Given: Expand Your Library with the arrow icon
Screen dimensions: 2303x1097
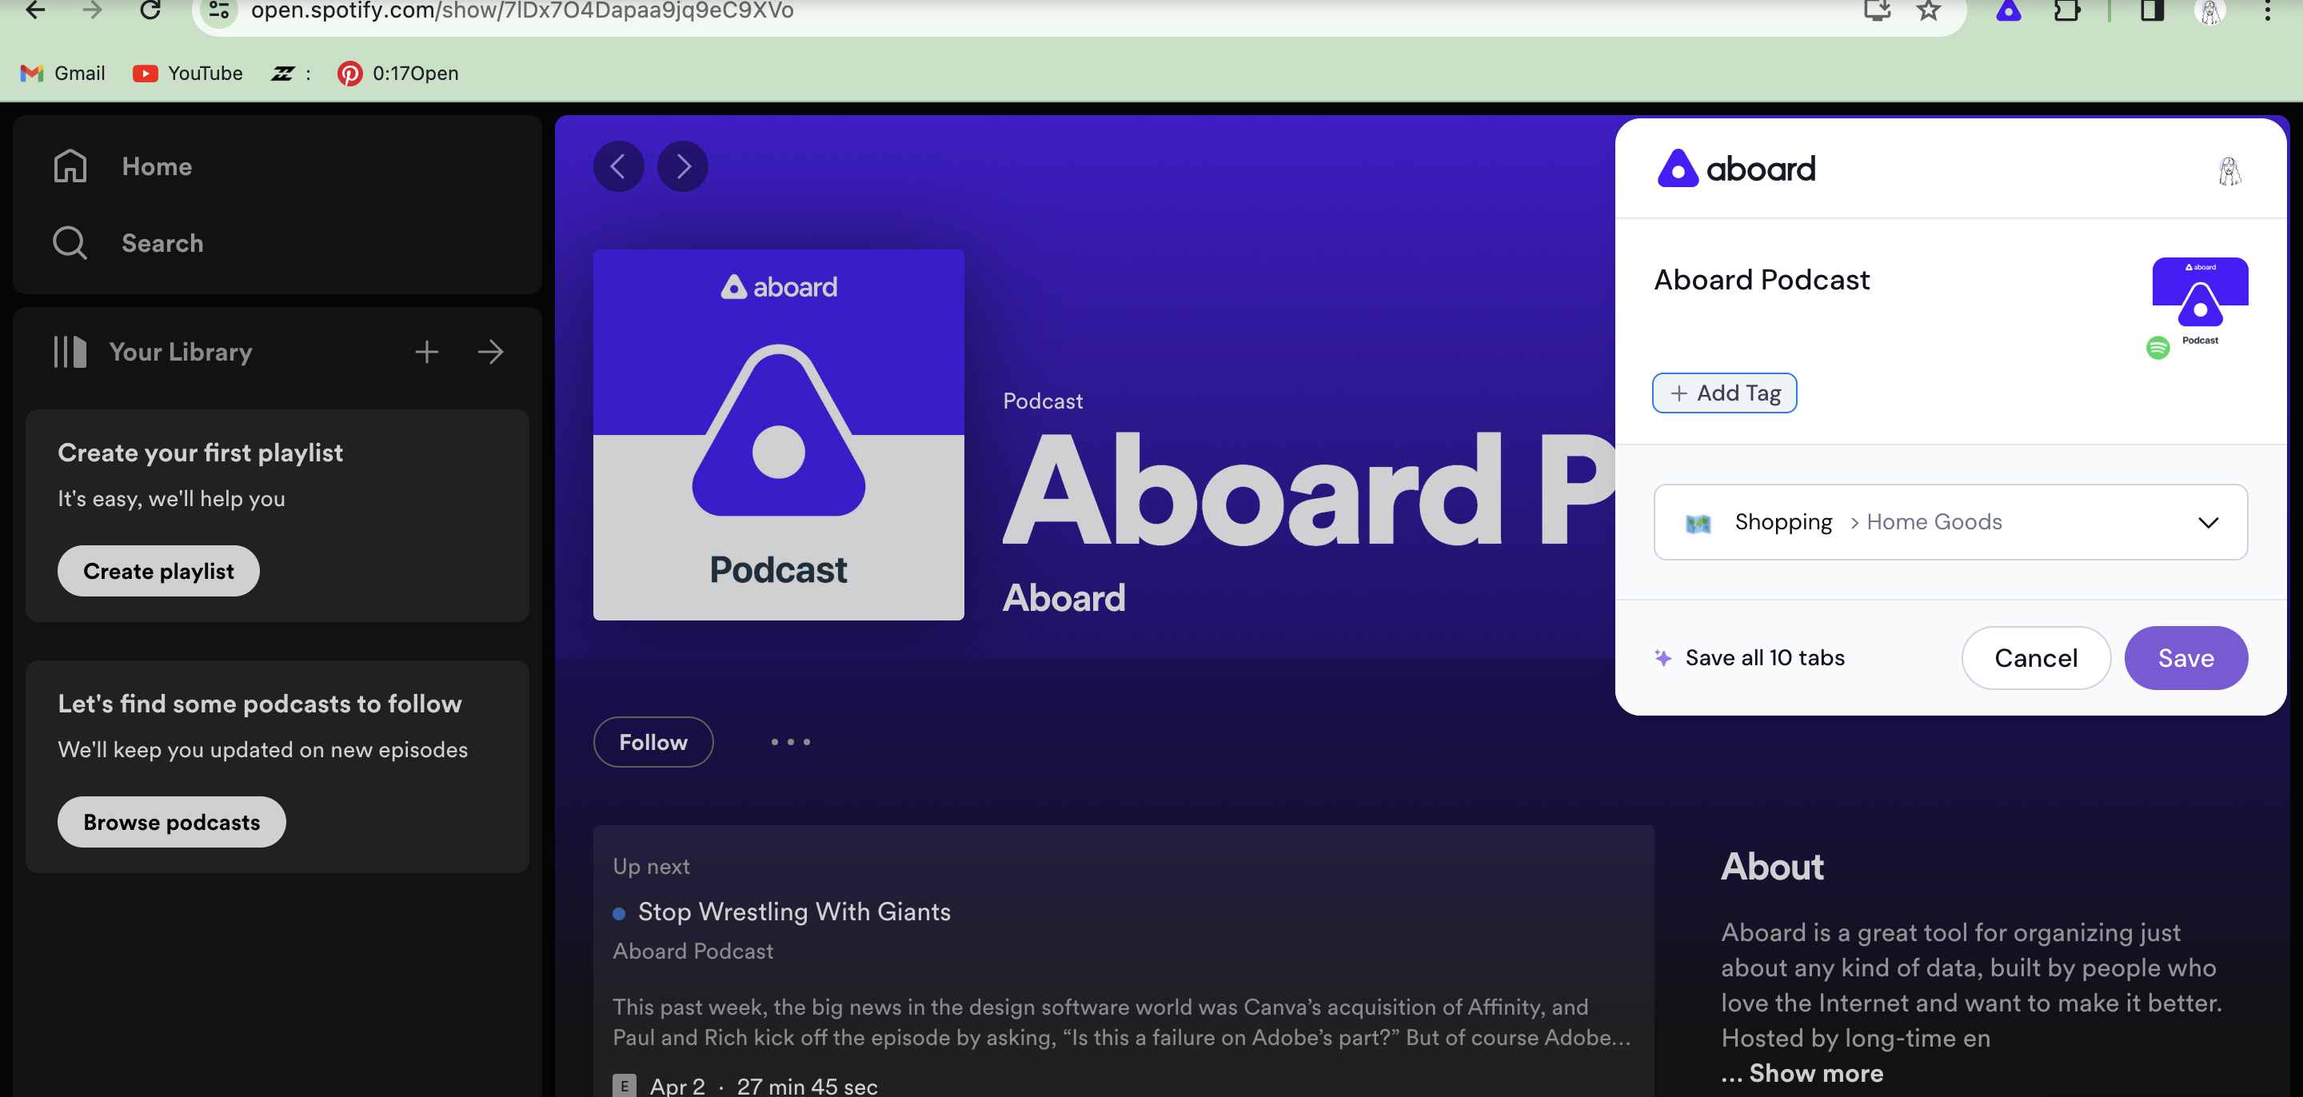Looking at the screenshot, I should [490, 353].
